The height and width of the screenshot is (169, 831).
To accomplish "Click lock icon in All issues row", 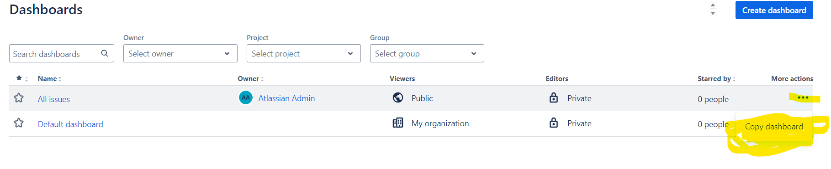I will [x=554, y=97].
